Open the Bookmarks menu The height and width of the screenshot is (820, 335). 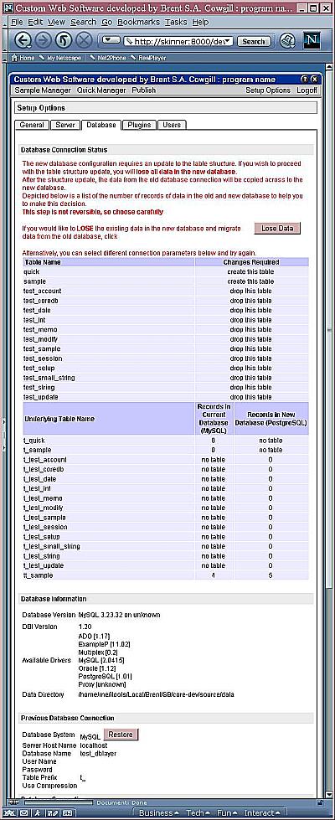click(139, 22)
